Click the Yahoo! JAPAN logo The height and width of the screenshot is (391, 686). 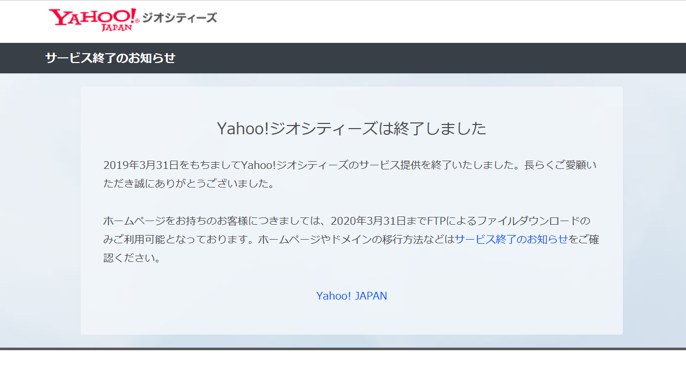point(93,20)
